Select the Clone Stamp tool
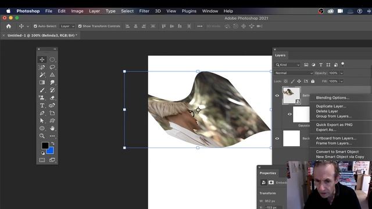Viewport: 372px width, 209px height. (42, 98)
